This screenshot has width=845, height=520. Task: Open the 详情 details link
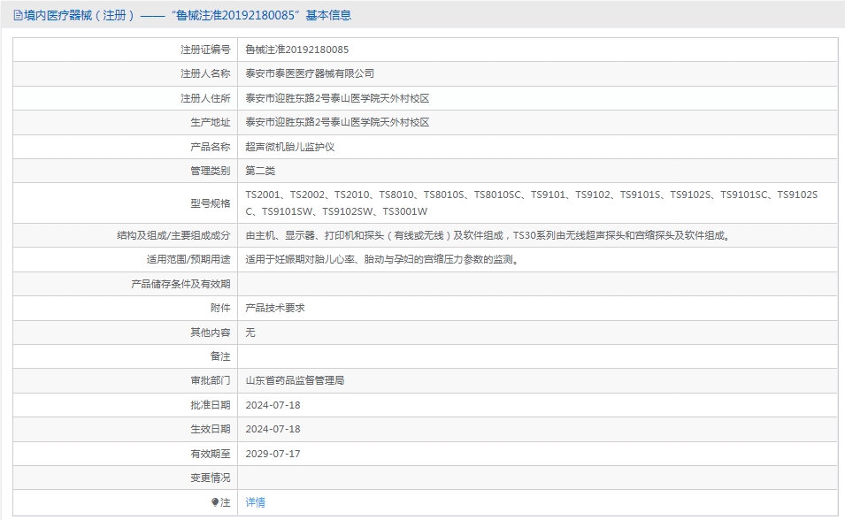[256, 502]
